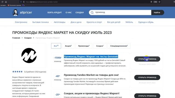Click ОТКРЫТЬ ПРОМОКОД for the sleep goods offer
Image resolution: width=175 pixels, height=98 pixels.
coord(147,77)
